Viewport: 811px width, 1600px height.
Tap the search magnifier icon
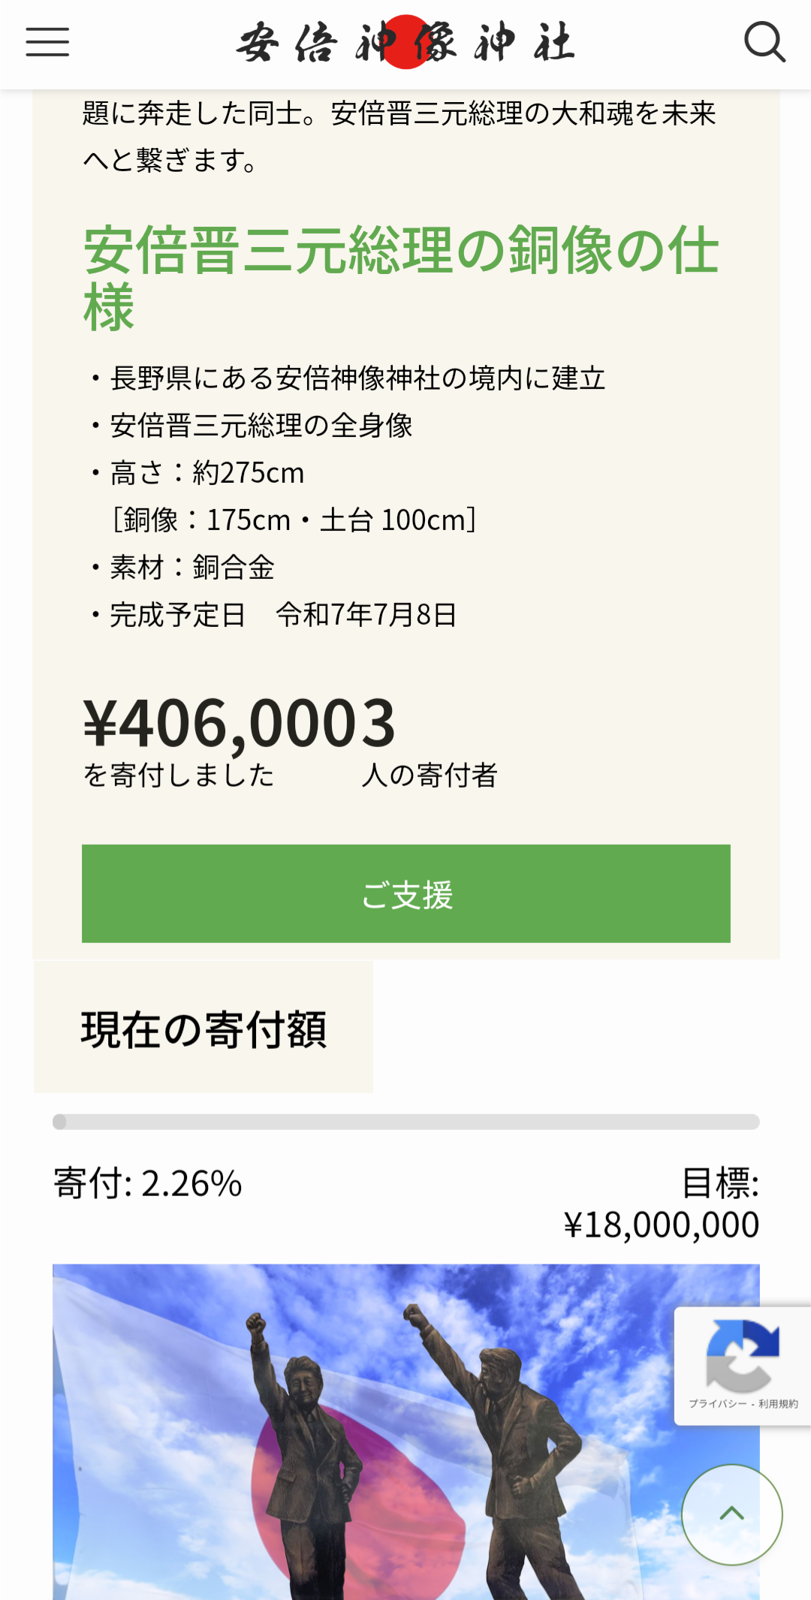tap(764, 42)
